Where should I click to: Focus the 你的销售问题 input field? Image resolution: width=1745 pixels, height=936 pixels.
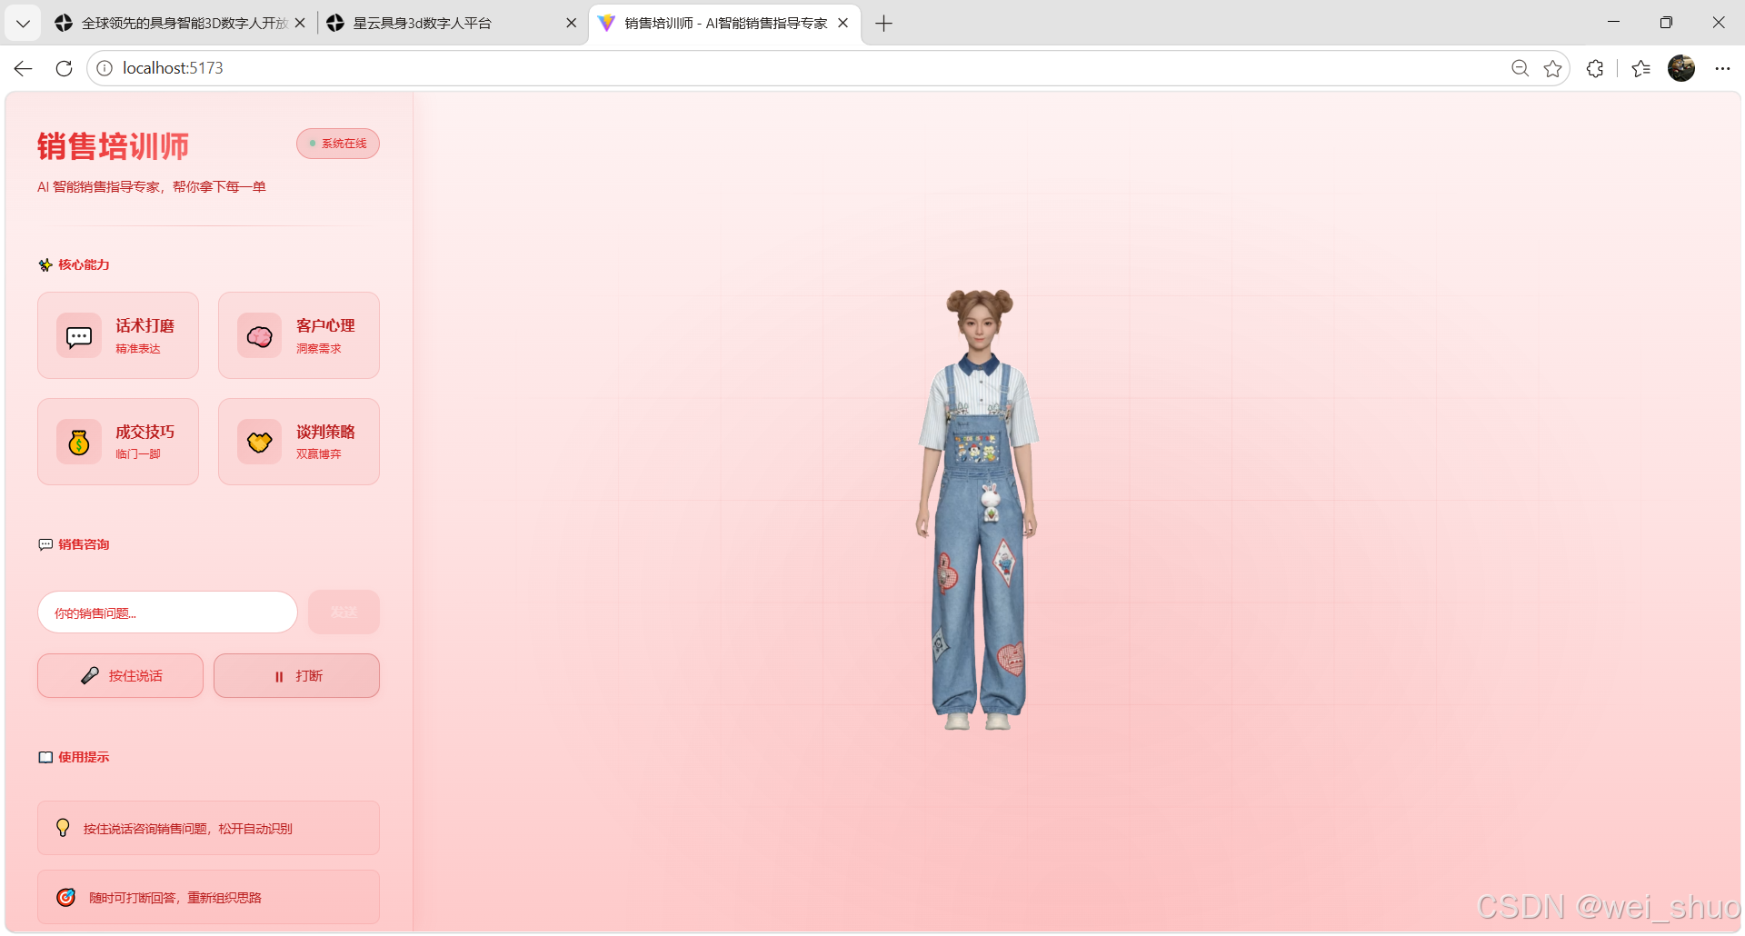point(167,612)
